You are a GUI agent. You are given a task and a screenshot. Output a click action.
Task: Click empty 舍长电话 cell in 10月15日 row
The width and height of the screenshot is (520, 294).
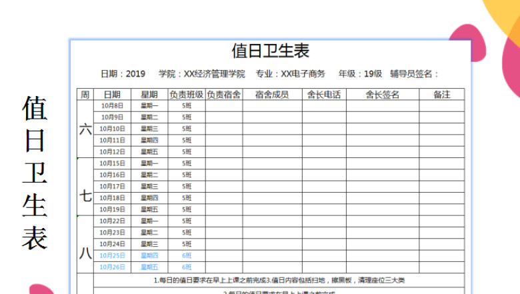[324, 163]
